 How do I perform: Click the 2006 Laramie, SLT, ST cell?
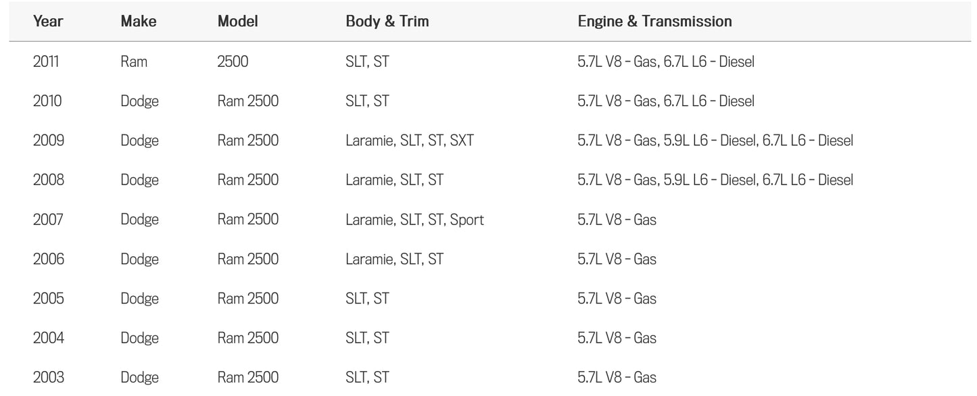click(394, 259)
